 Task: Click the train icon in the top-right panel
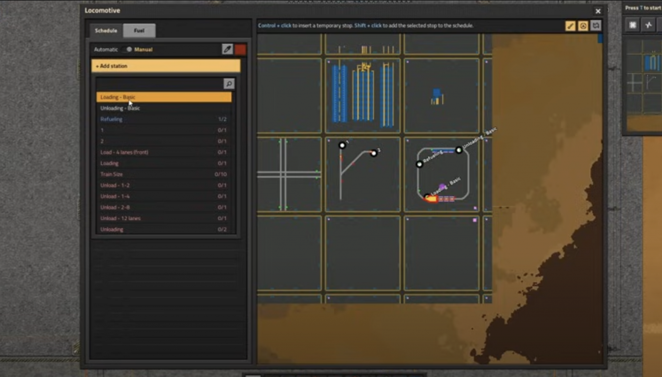pos(648,24)
